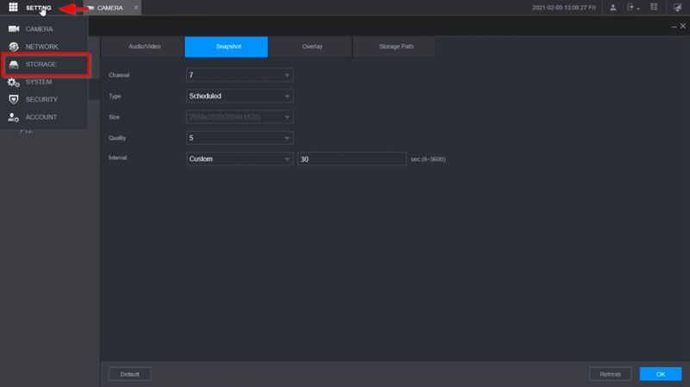Image resolution: width=690 pixels, height=387 pixels.
Task: Click the user profile icon in top bar
Action: point(613,8)
